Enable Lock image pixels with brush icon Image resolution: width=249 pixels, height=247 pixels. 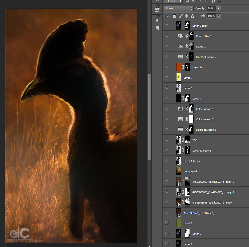[x=180, y=16]
